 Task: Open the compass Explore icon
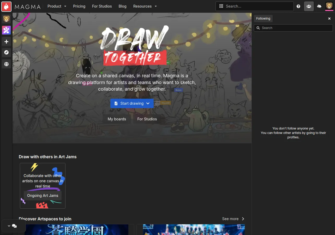(6, 52)
